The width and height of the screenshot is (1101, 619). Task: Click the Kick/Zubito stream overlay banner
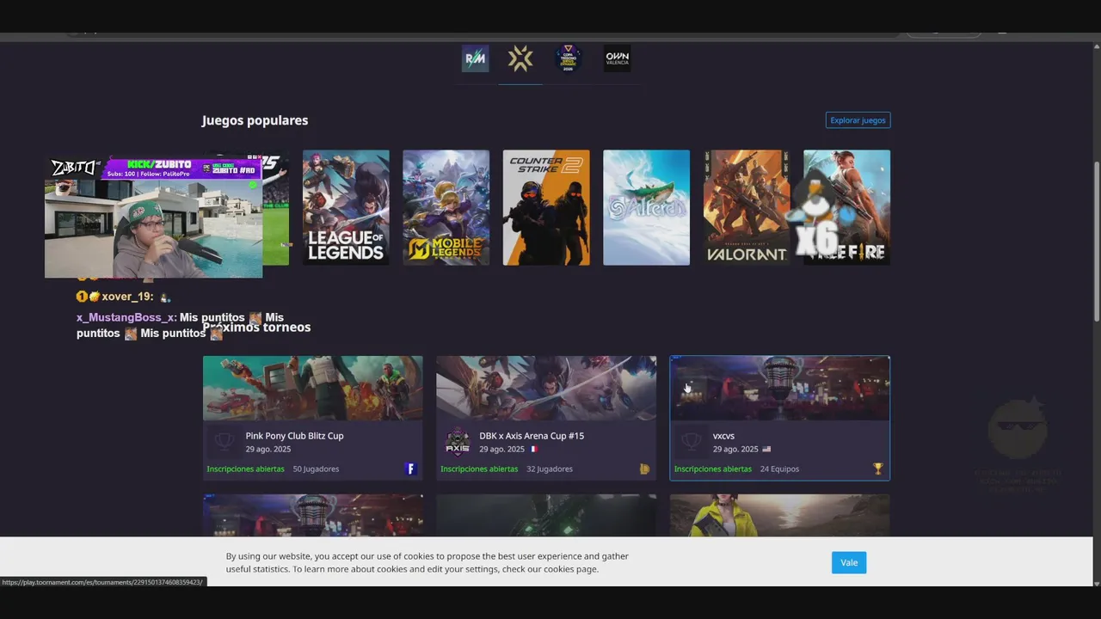click(181, 169)
